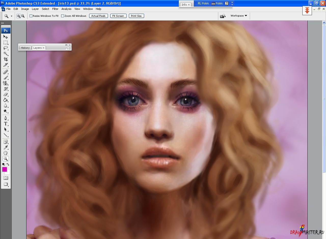Viewport: 326px width, 239px height.
Task: Reset default foreground and background colors
Action: tap(4, 164)
